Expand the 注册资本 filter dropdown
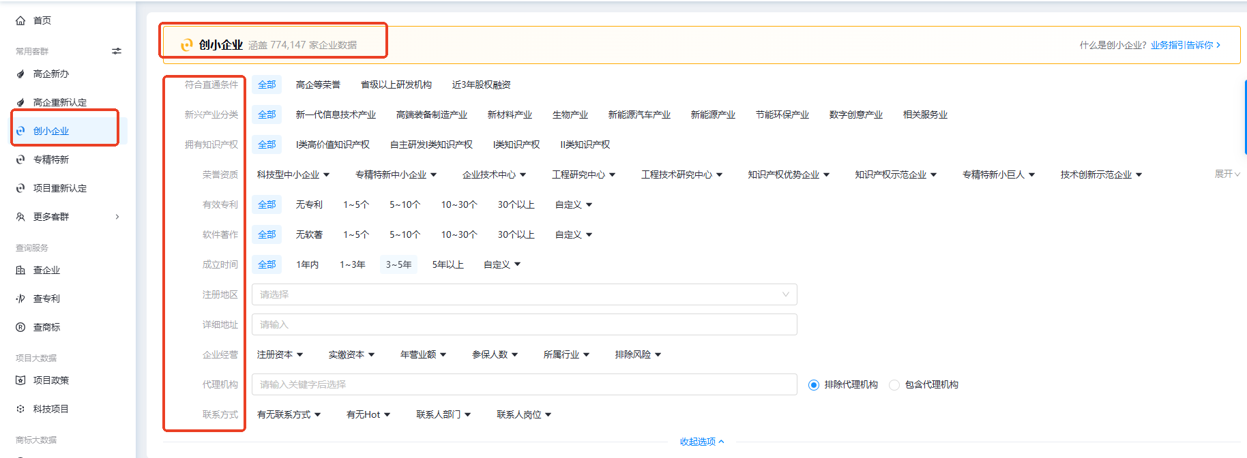1247x458 pixels. 280,354
